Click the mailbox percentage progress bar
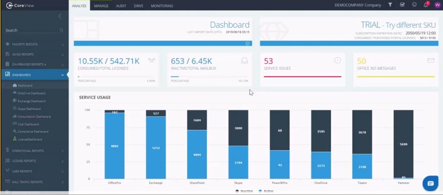The height and width of the screenshot is (195, 443). (x=210, y=76)
